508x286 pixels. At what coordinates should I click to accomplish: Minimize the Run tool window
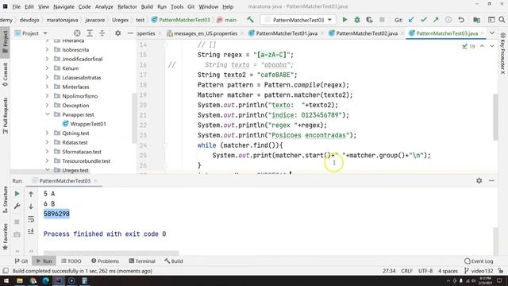point(491,180)
